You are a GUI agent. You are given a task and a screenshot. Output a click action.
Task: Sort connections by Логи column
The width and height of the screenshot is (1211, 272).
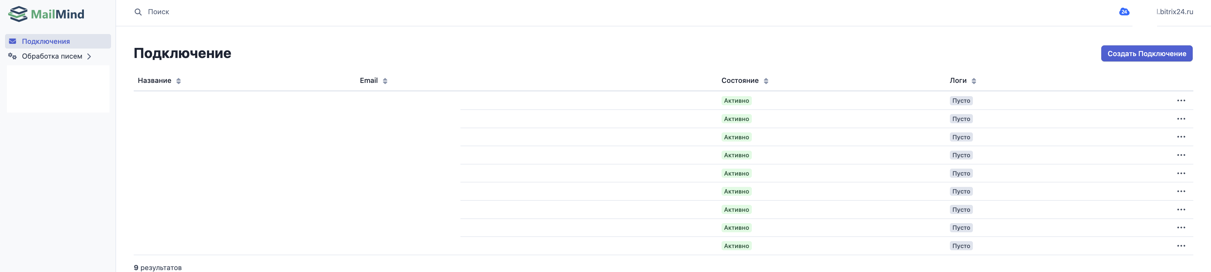pyautogui.click(x=974, y=81)
